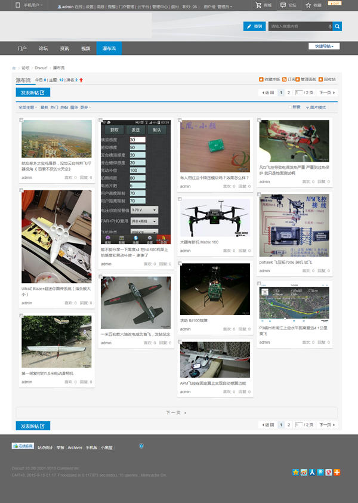The height and width of the screenshot is (503, 358).
Task: Click the 收藏 star icon in top bar
Action: (x=308, y=5)
